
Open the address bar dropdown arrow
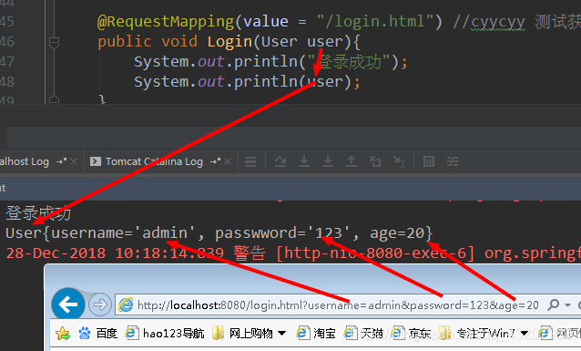[567, 305]
